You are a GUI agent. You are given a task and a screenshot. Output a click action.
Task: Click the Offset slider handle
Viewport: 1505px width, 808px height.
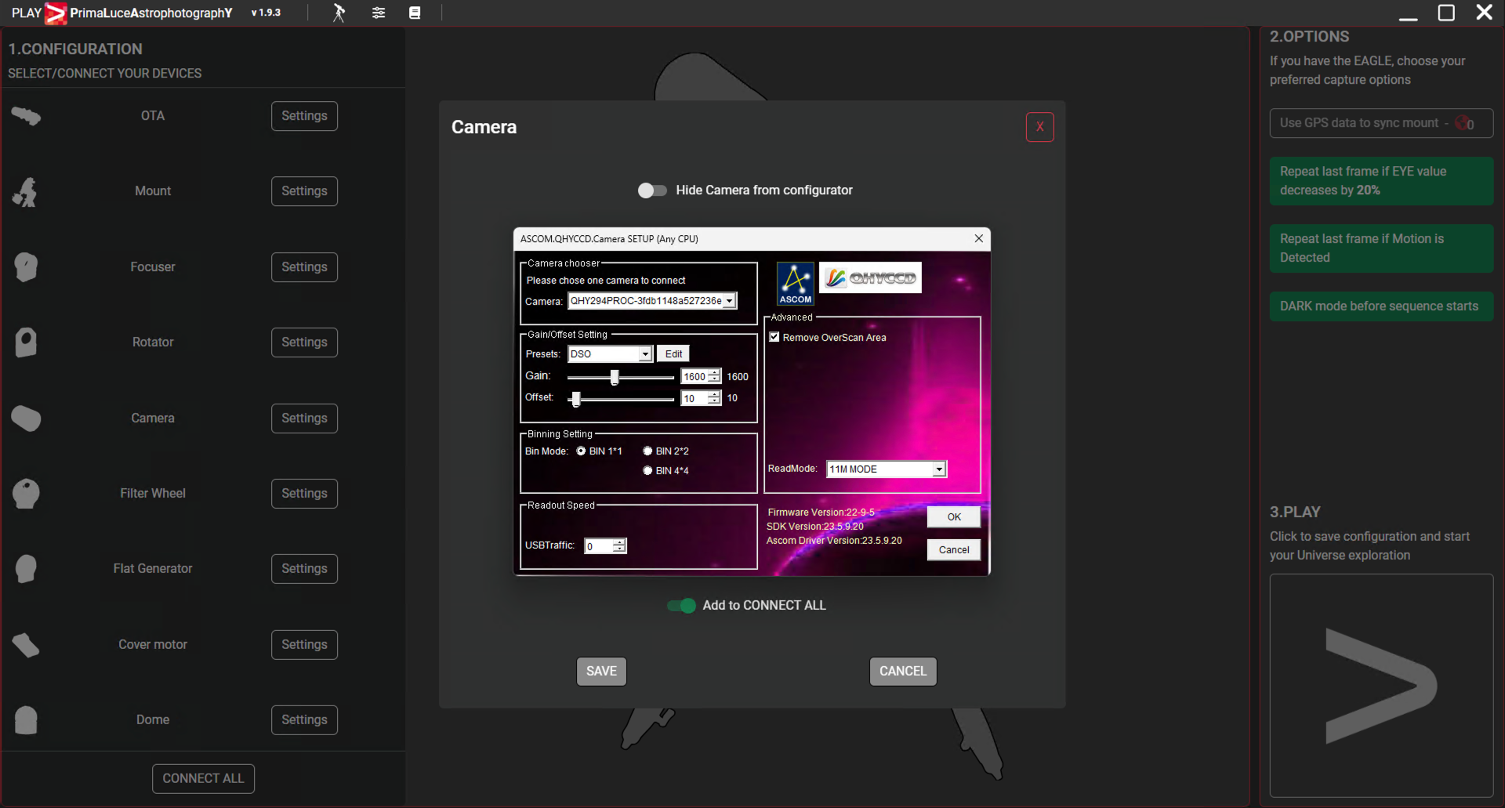pos(576,400)
